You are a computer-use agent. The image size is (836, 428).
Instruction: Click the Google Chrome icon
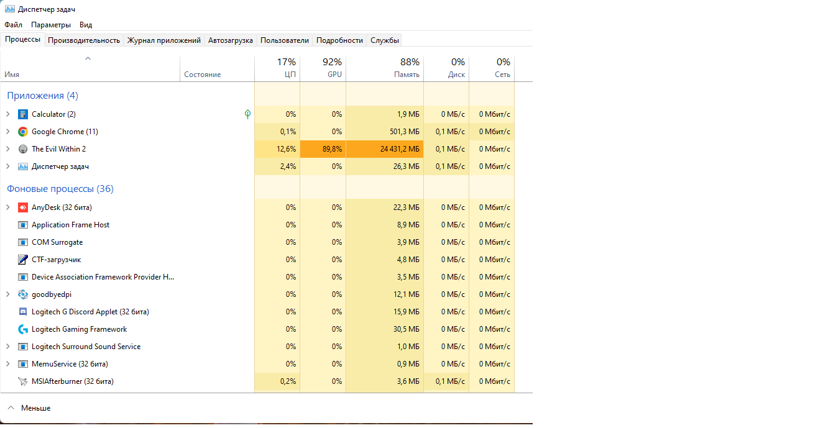pyautogui.click(x=23, y=132)
